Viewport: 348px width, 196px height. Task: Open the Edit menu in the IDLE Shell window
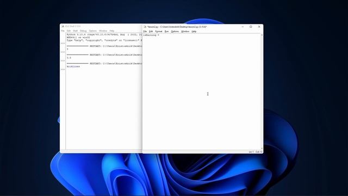pyautogui.click(x=69, y=31)
